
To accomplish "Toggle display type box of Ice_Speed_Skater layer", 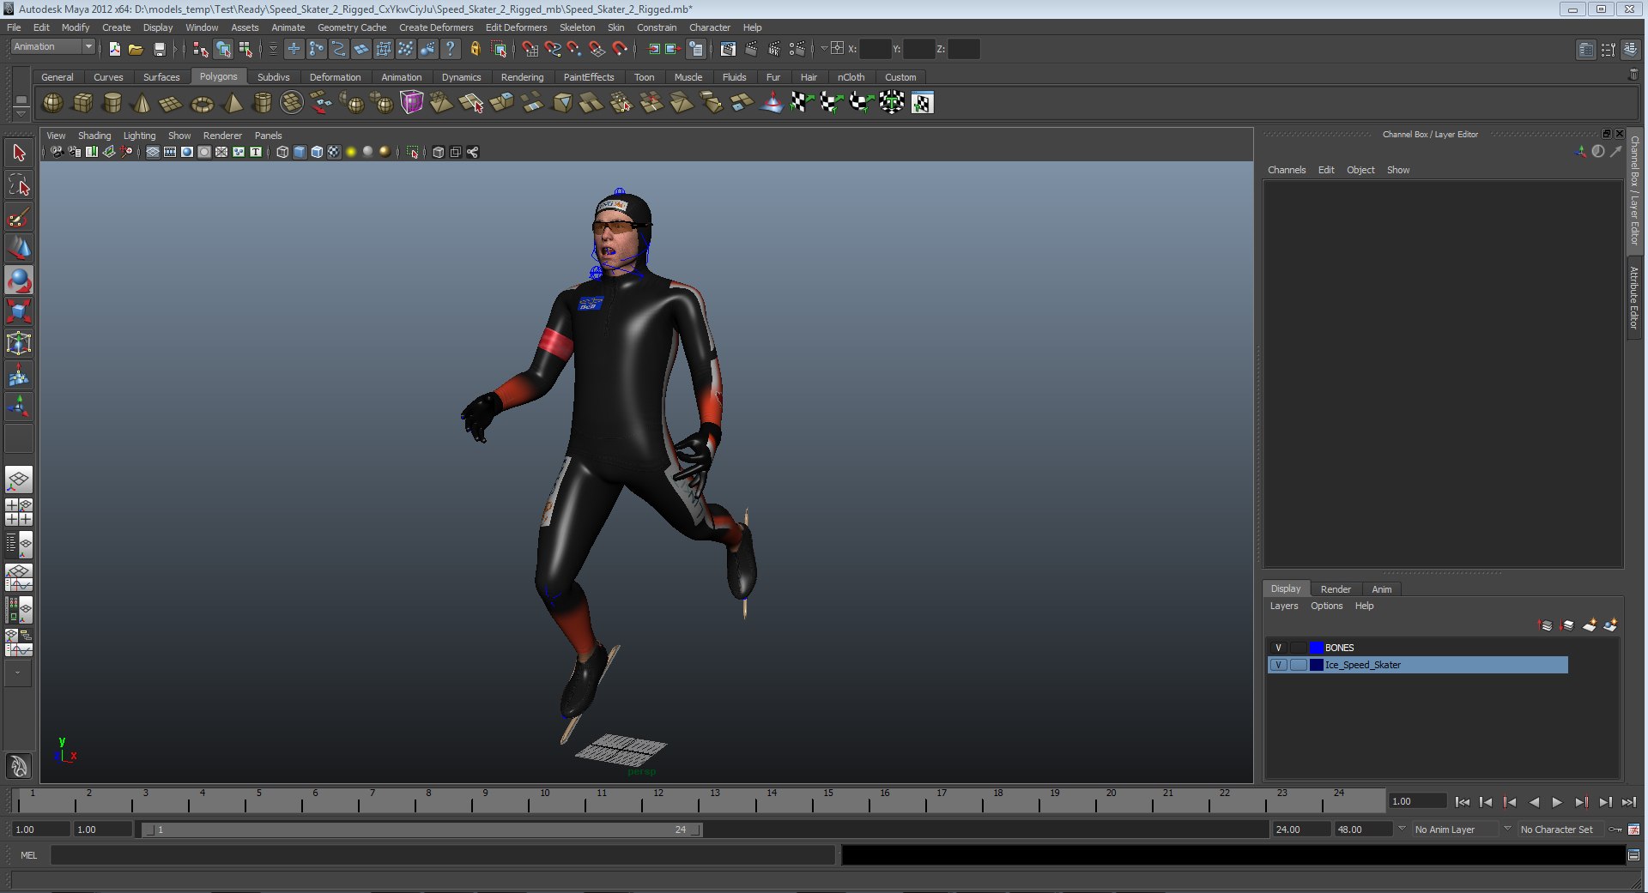I will 1298,665.
